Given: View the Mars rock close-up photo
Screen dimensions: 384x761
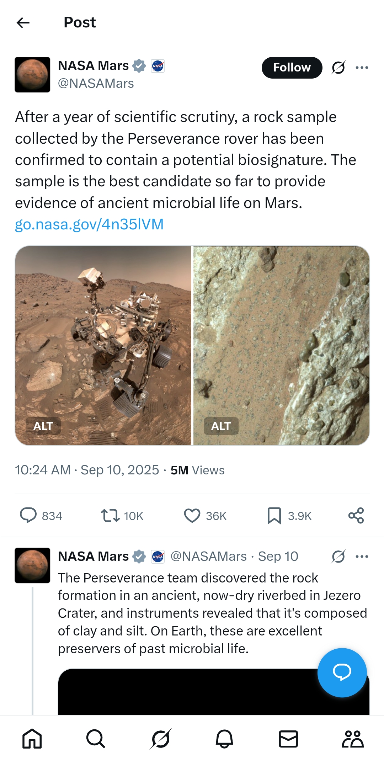Looking at the screenshot, I should click(281, 334).
